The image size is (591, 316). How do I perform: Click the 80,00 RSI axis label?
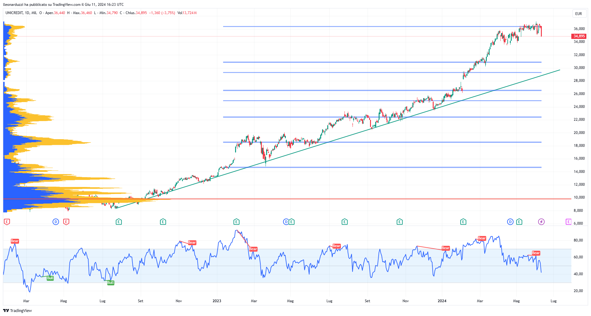tap(578, 240)
